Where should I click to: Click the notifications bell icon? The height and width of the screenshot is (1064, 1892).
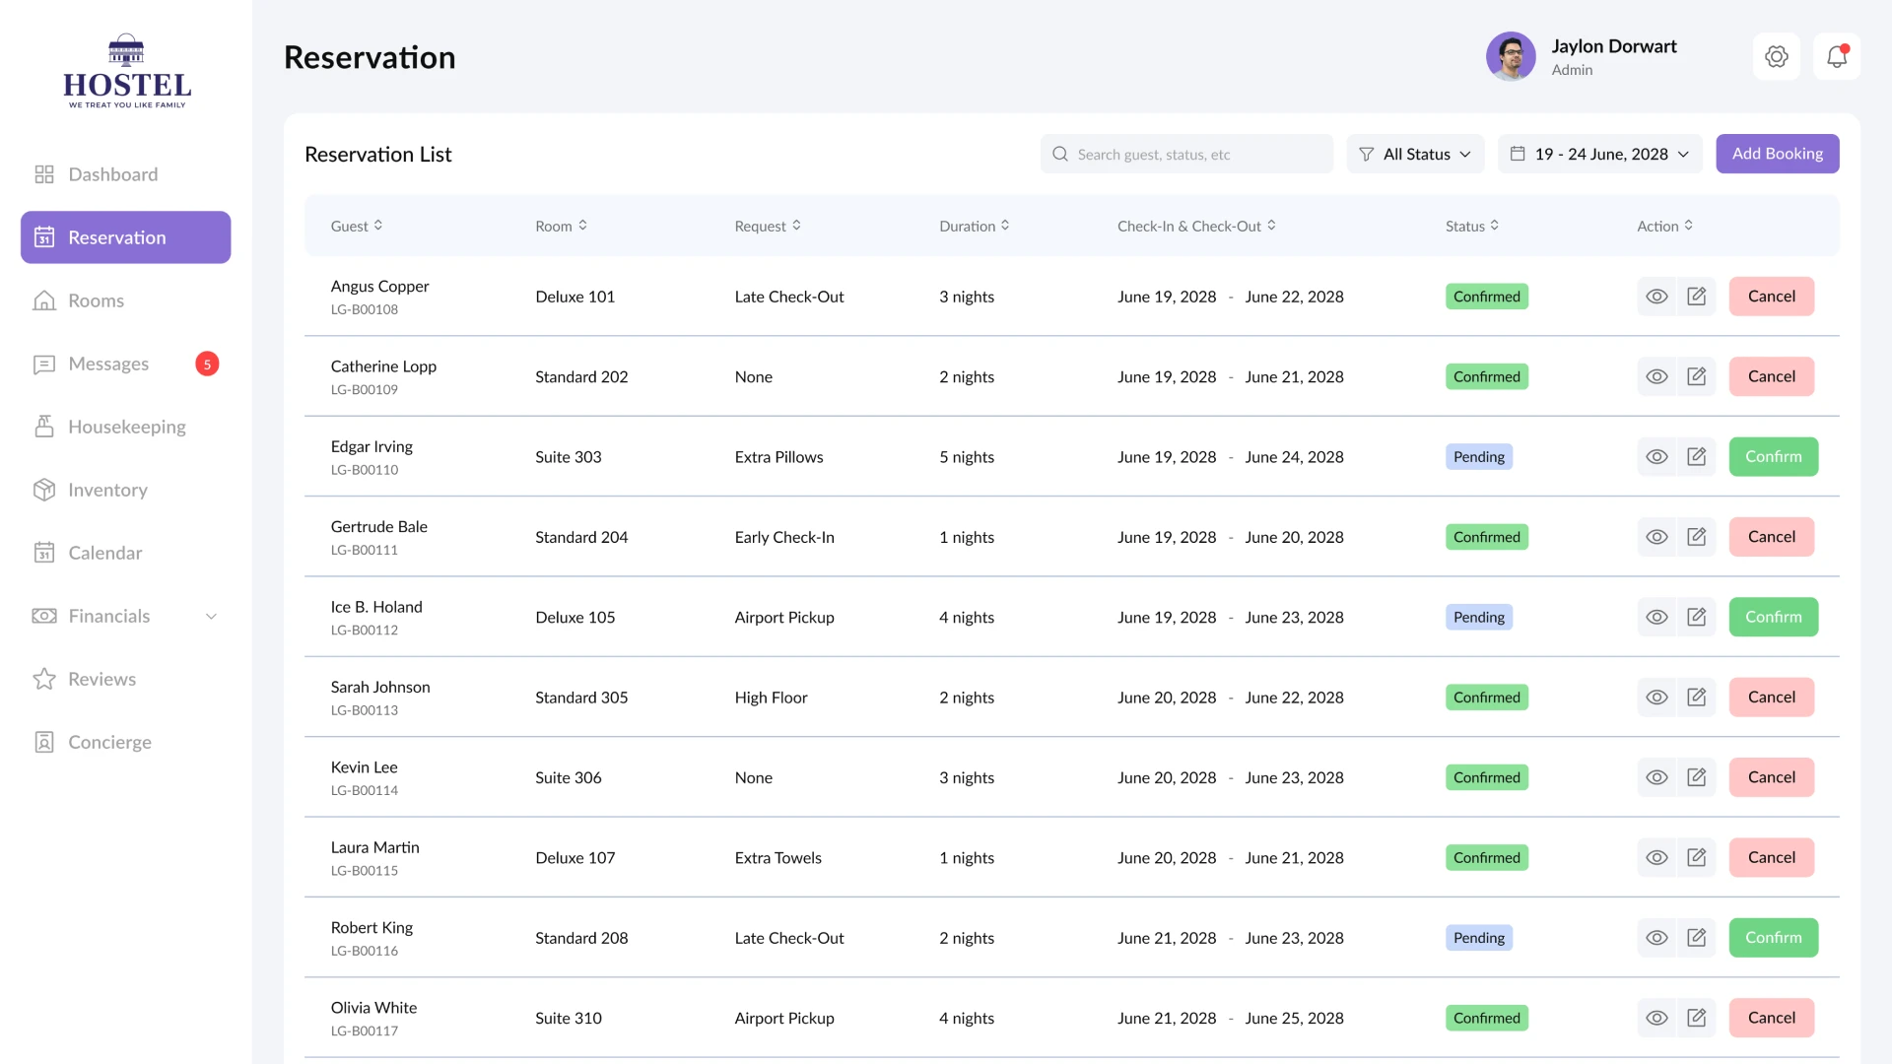1836,56
